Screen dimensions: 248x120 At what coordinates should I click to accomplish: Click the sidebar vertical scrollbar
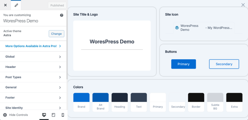[67, 45]
